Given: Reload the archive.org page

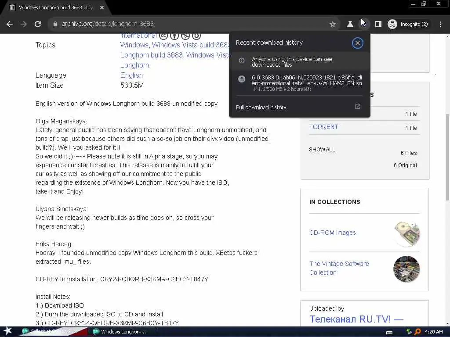Looking at the screenshot, I should (38, 24).
